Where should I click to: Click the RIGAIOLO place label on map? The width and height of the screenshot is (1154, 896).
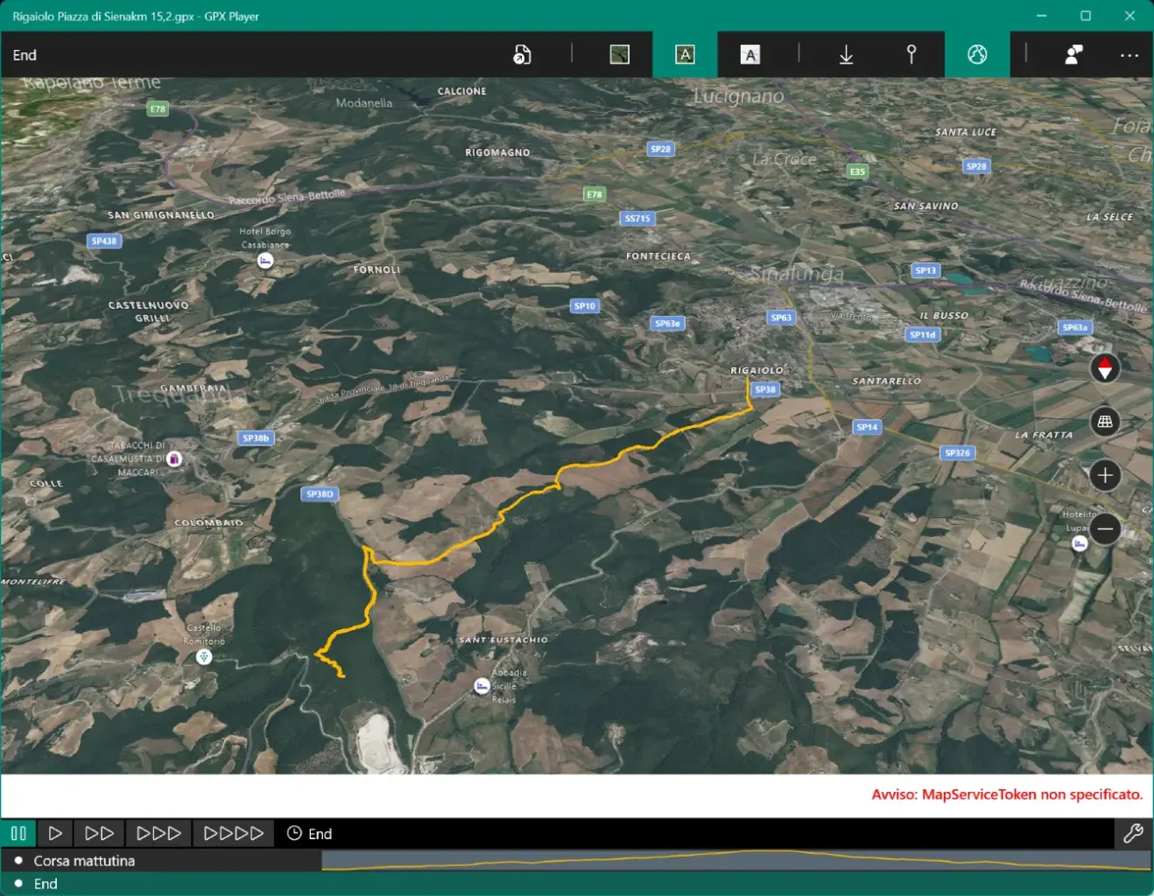[x=756, y=370]
